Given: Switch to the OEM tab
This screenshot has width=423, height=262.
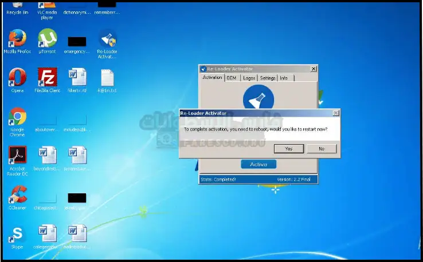Looking at the screenshot, I should click(x=231, y=78).
